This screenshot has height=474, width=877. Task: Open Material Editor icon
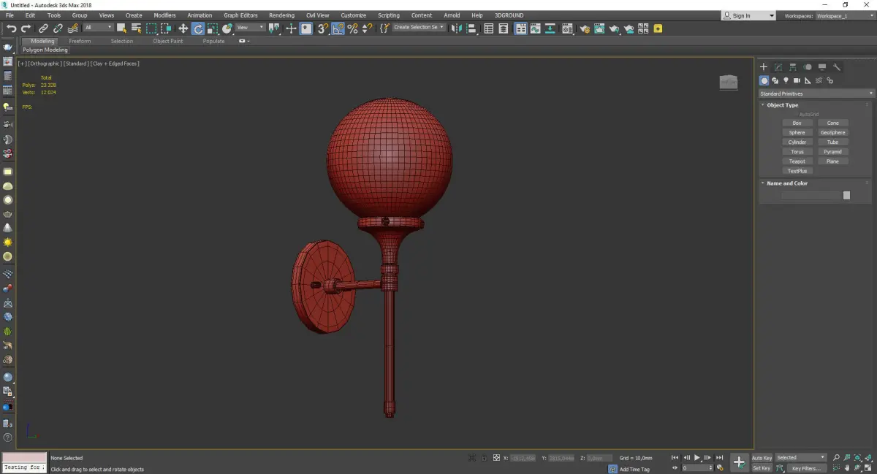(x=568, y=28)
